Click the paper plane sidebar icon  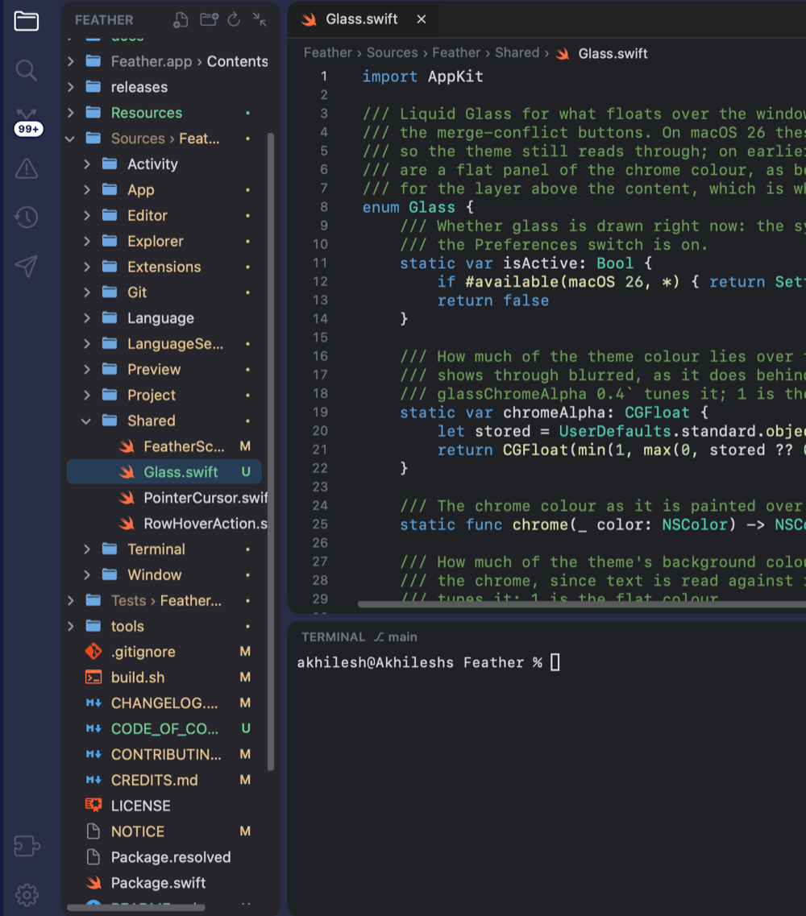(27, 266)
